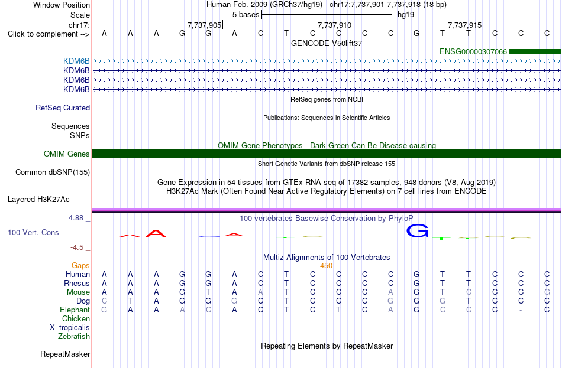Open the RefSeq Curated track label

(x=63, y=108)
